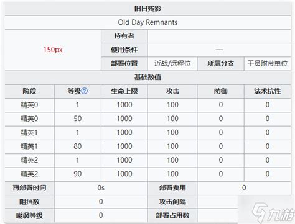Select the 阻挡数 value 0

point(101,202)
